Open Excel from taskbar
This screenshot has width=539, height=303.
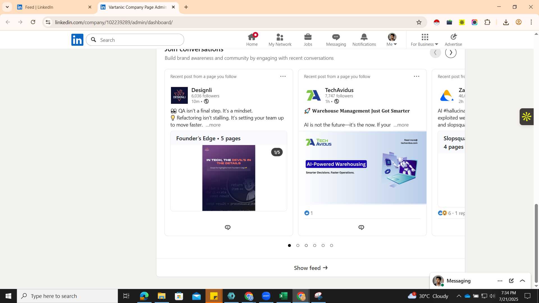point(284,296)
